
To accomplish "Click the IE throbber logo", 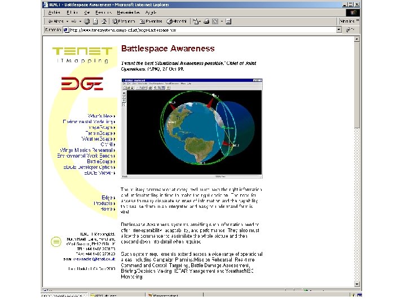I will pos(352,12).
